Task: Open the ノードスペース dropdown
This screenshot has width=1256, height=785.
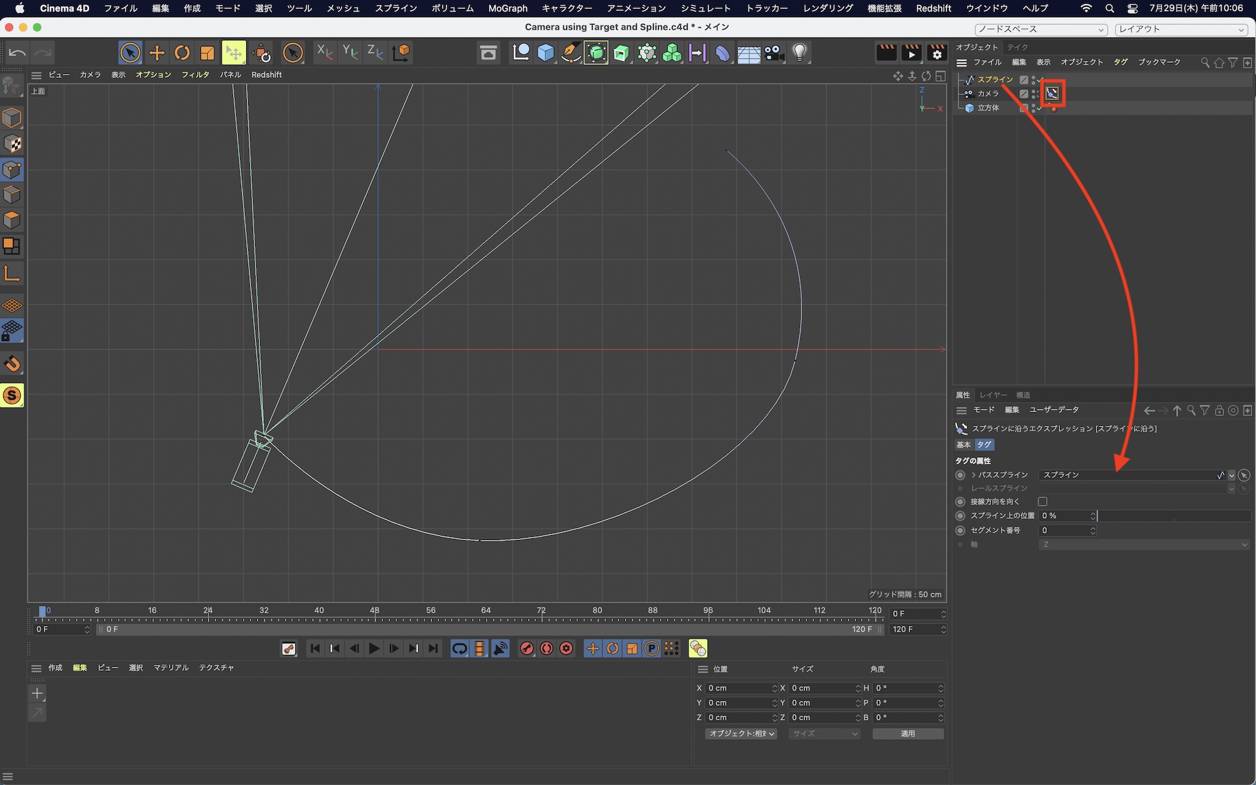Action: pyautogui.click(x=1041, y=30)
